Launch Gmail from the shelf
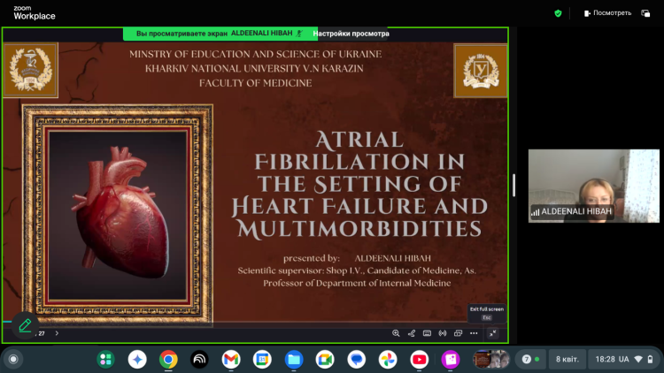The width and height of the screenshot is (664, 373). coord(231,359)
